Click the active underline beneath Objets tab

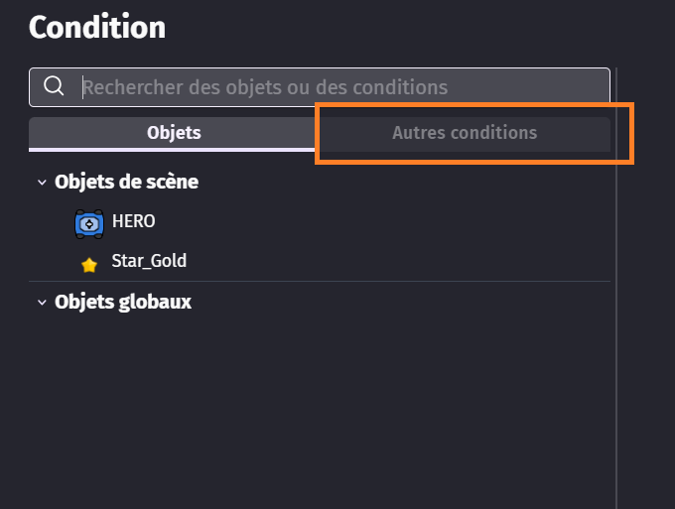tap(174, 150)
